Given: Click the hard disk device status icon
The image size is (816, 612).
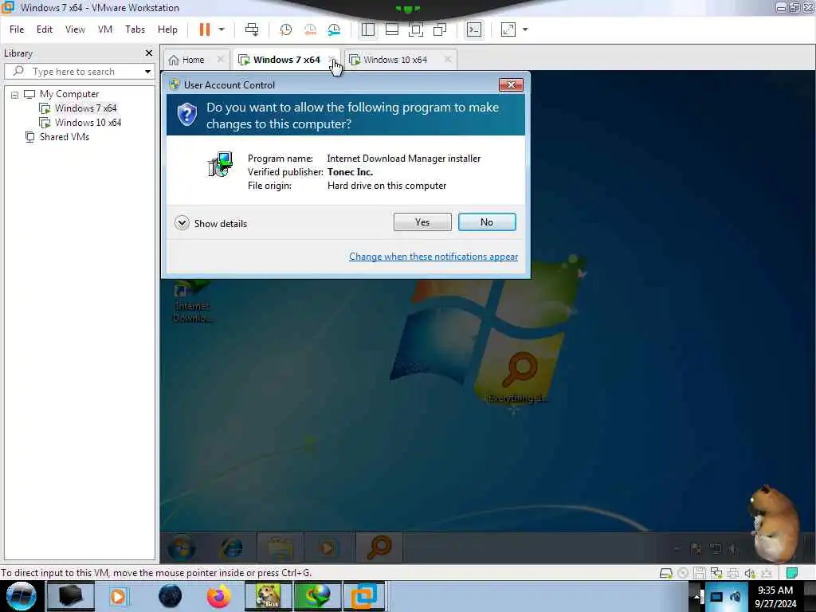Looking at the screenshot, I should tap(665, 573).
